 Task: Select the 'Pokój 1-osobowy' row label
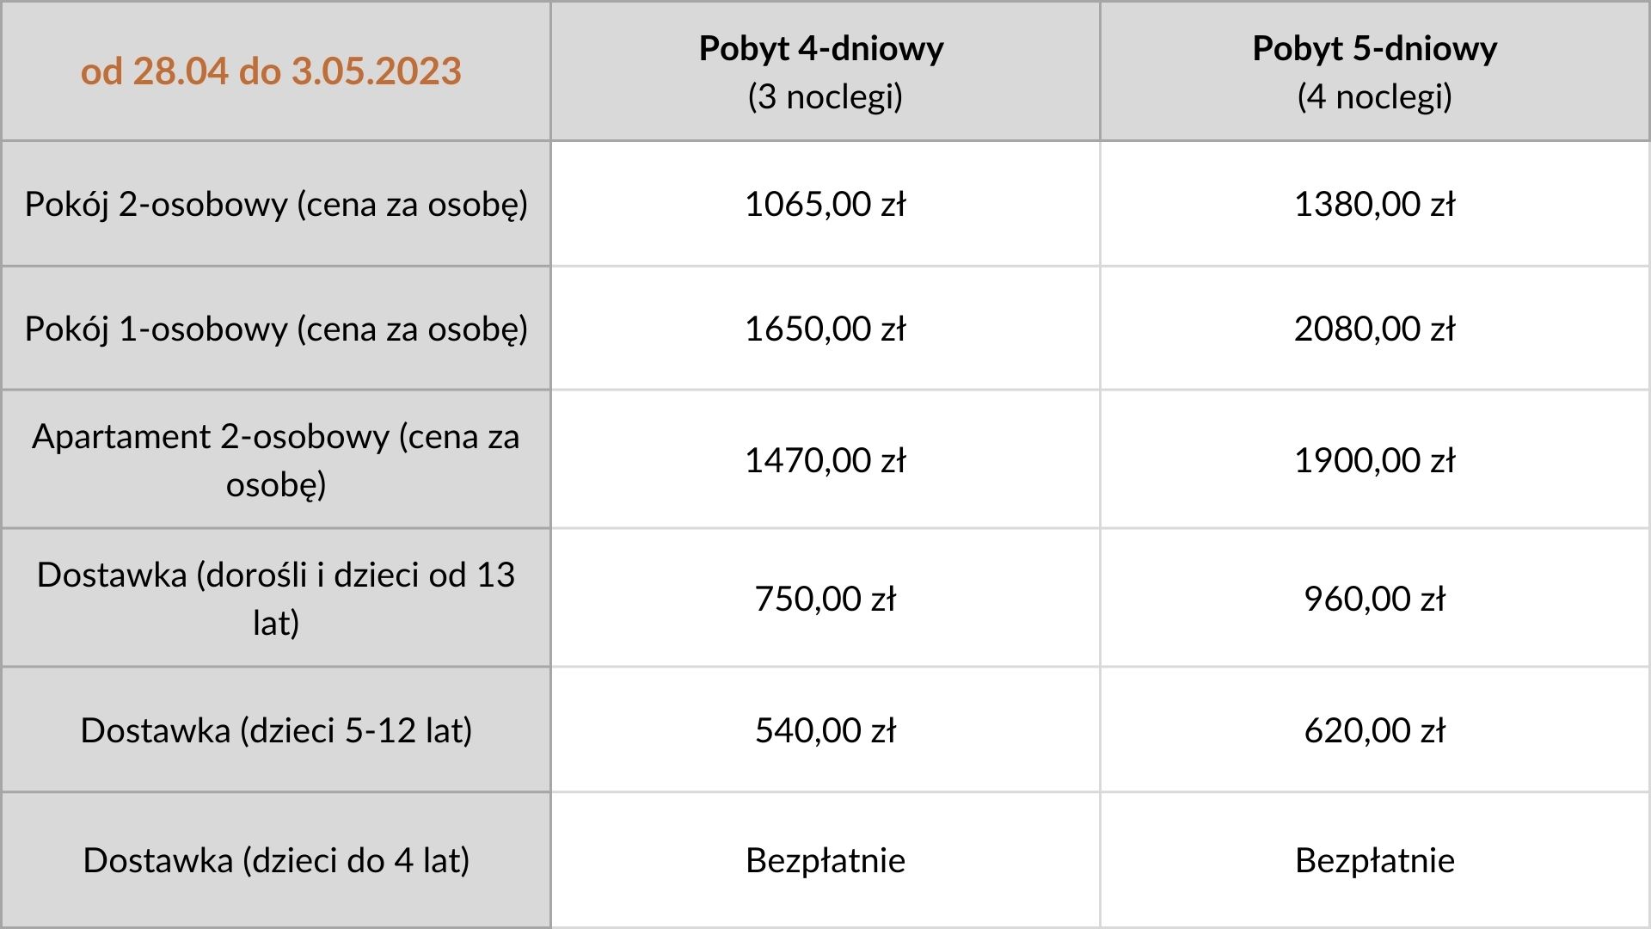point(276,329)
